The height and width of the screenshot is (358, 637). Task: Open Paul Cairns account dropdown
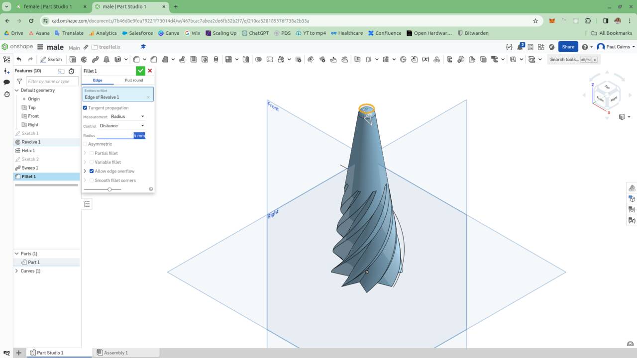[615, 47]
